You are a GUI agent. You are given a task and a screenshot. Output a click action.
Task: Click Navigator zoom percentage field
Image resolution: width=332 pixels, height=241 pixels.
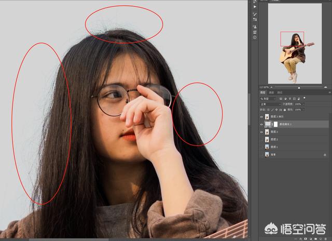[264, 87]
